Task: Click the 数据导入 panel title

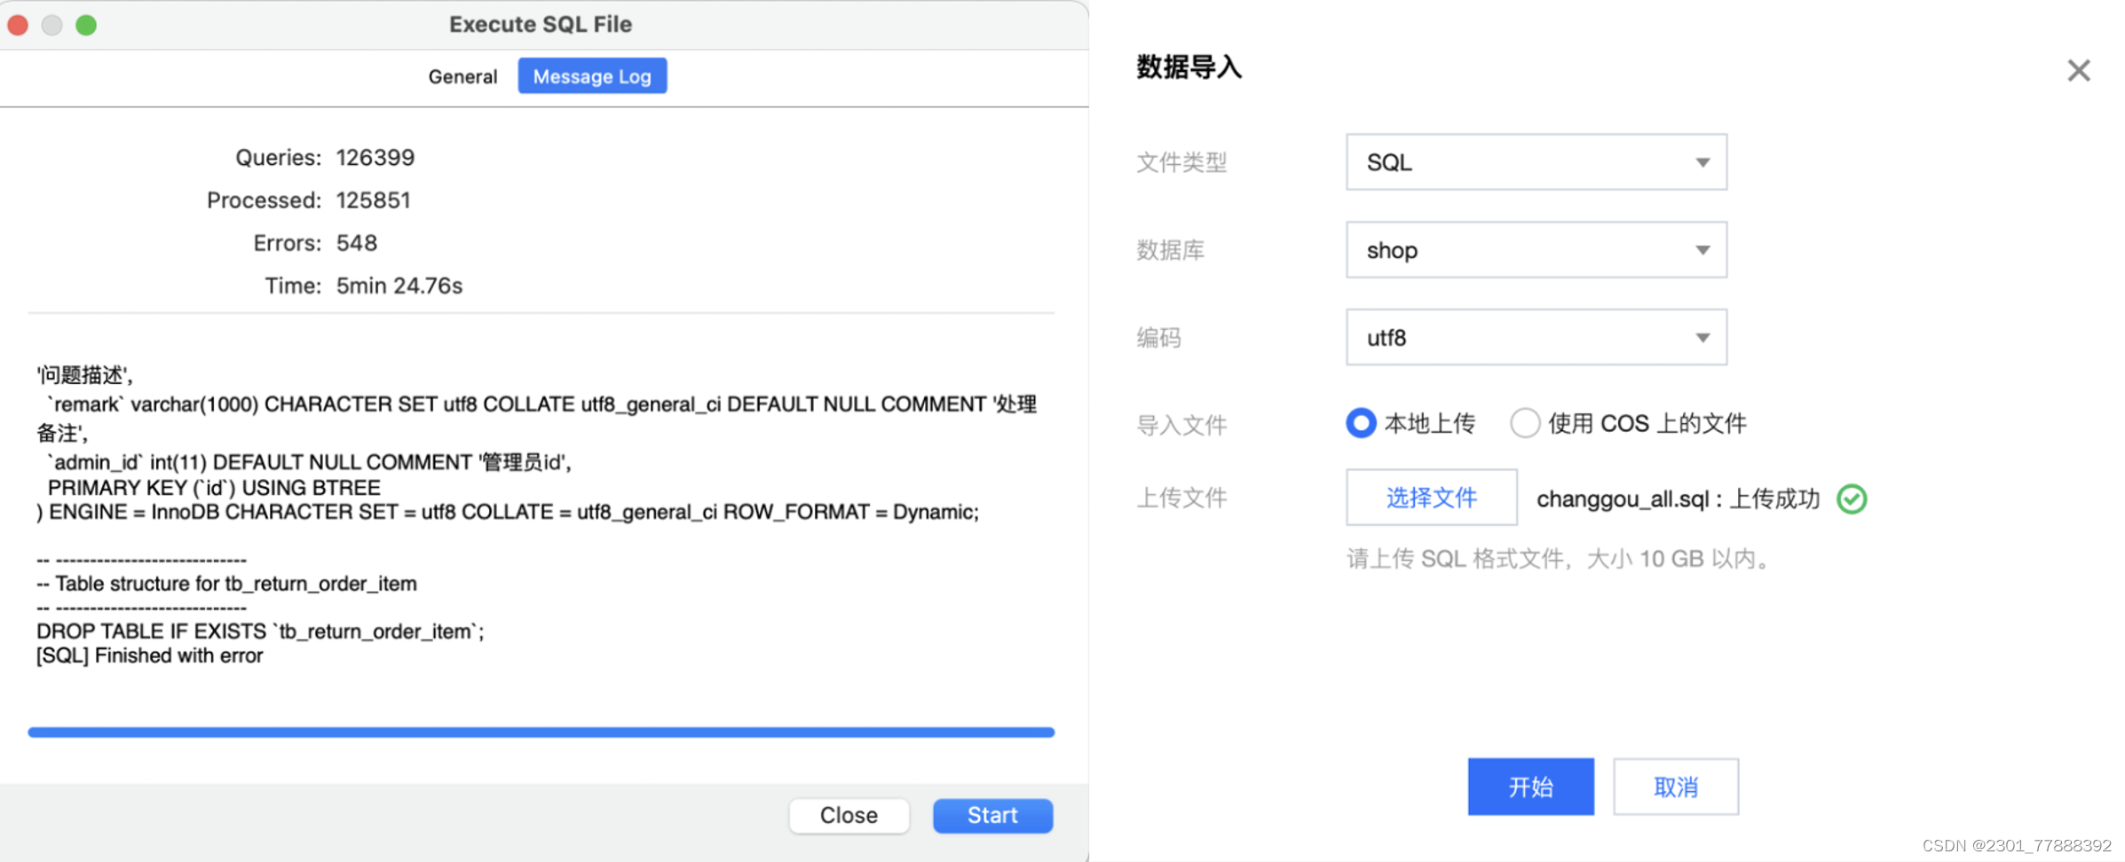Action: 1189,67
